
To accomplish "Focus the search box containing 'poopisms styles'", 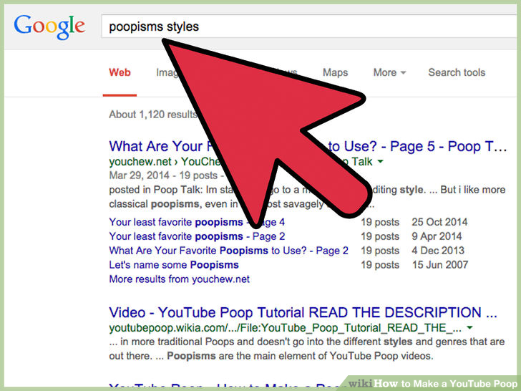I will pyautogui.click(x=311, y=26).
